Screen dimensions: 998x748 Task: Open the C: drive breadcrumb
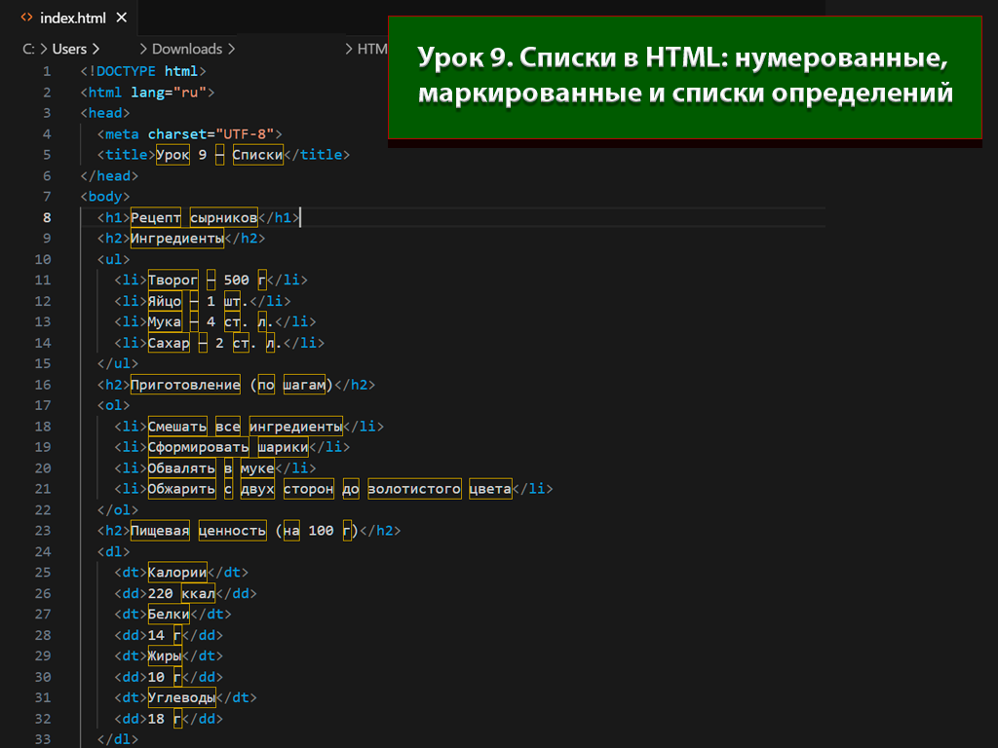[28, 49]
